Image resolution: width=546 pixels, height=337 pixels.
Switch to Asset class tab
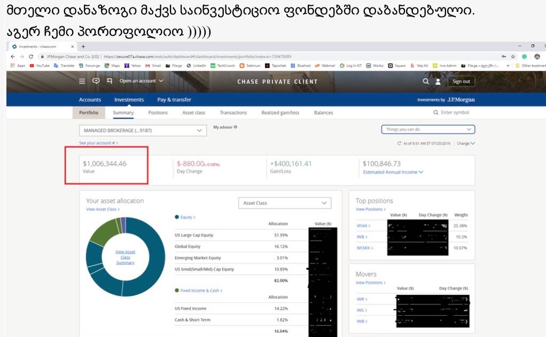pos(193,113)
